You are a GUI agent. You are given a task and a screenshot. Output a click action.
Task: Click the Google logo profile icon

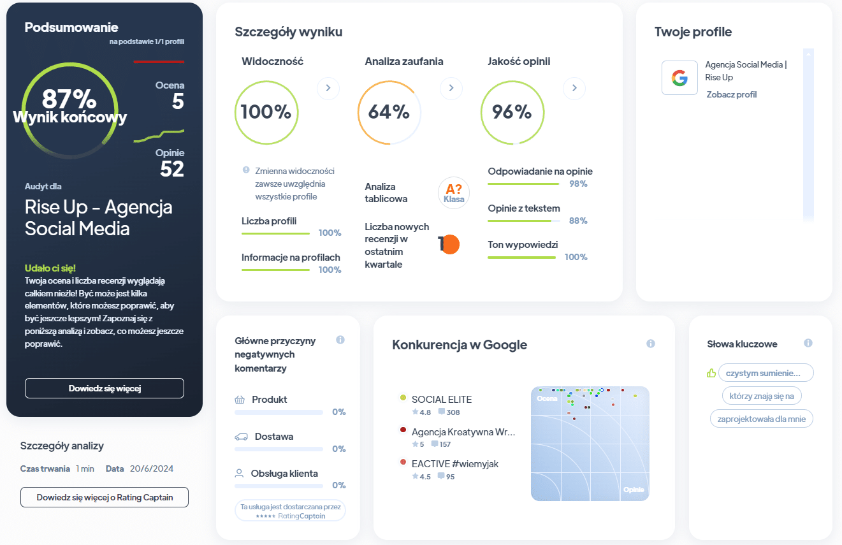click(x=679, y=78)
